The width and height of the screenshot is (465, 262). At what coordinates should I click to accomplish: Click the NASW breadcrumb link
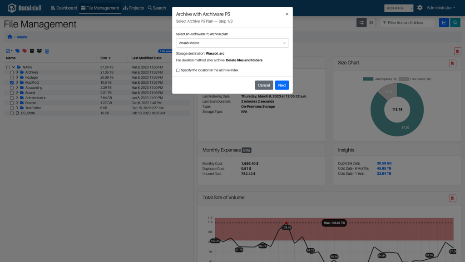[22, 37]
